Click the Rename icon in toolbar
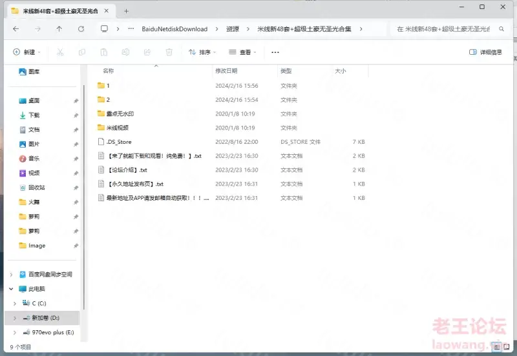Image resolution: width=517 pixels, height=356 pixels. click(x=125, y=52)
